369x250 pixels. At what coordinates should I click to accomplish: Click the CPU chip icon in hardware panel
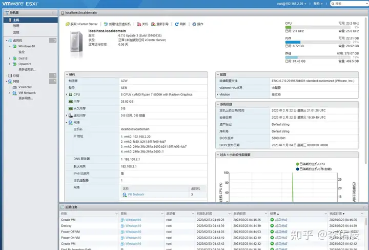[71, 94]
